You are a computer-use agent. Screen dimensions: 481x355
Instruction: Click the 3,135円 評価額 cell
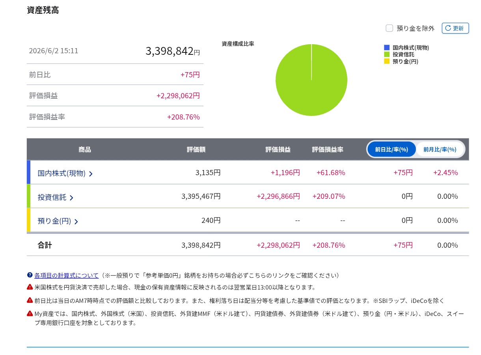click(x=208, y=172)
